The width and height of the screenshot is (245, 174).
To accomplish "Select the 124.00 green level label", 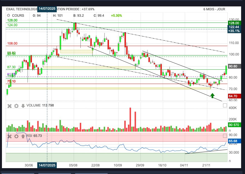I will (x=12, y=25).
